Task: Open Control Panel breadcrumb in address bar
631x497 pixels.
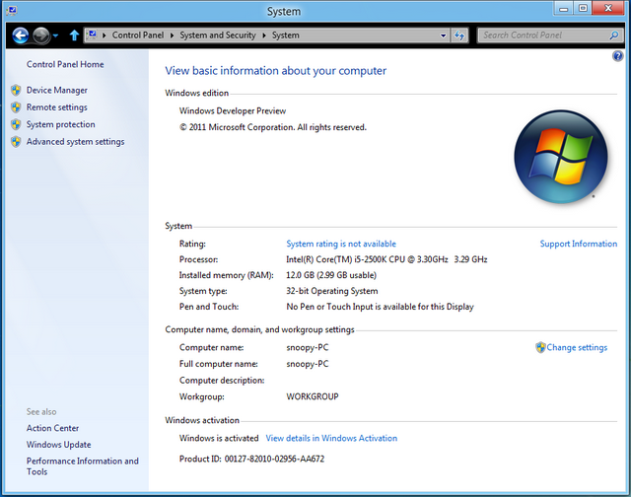Action: coord(138,35)
